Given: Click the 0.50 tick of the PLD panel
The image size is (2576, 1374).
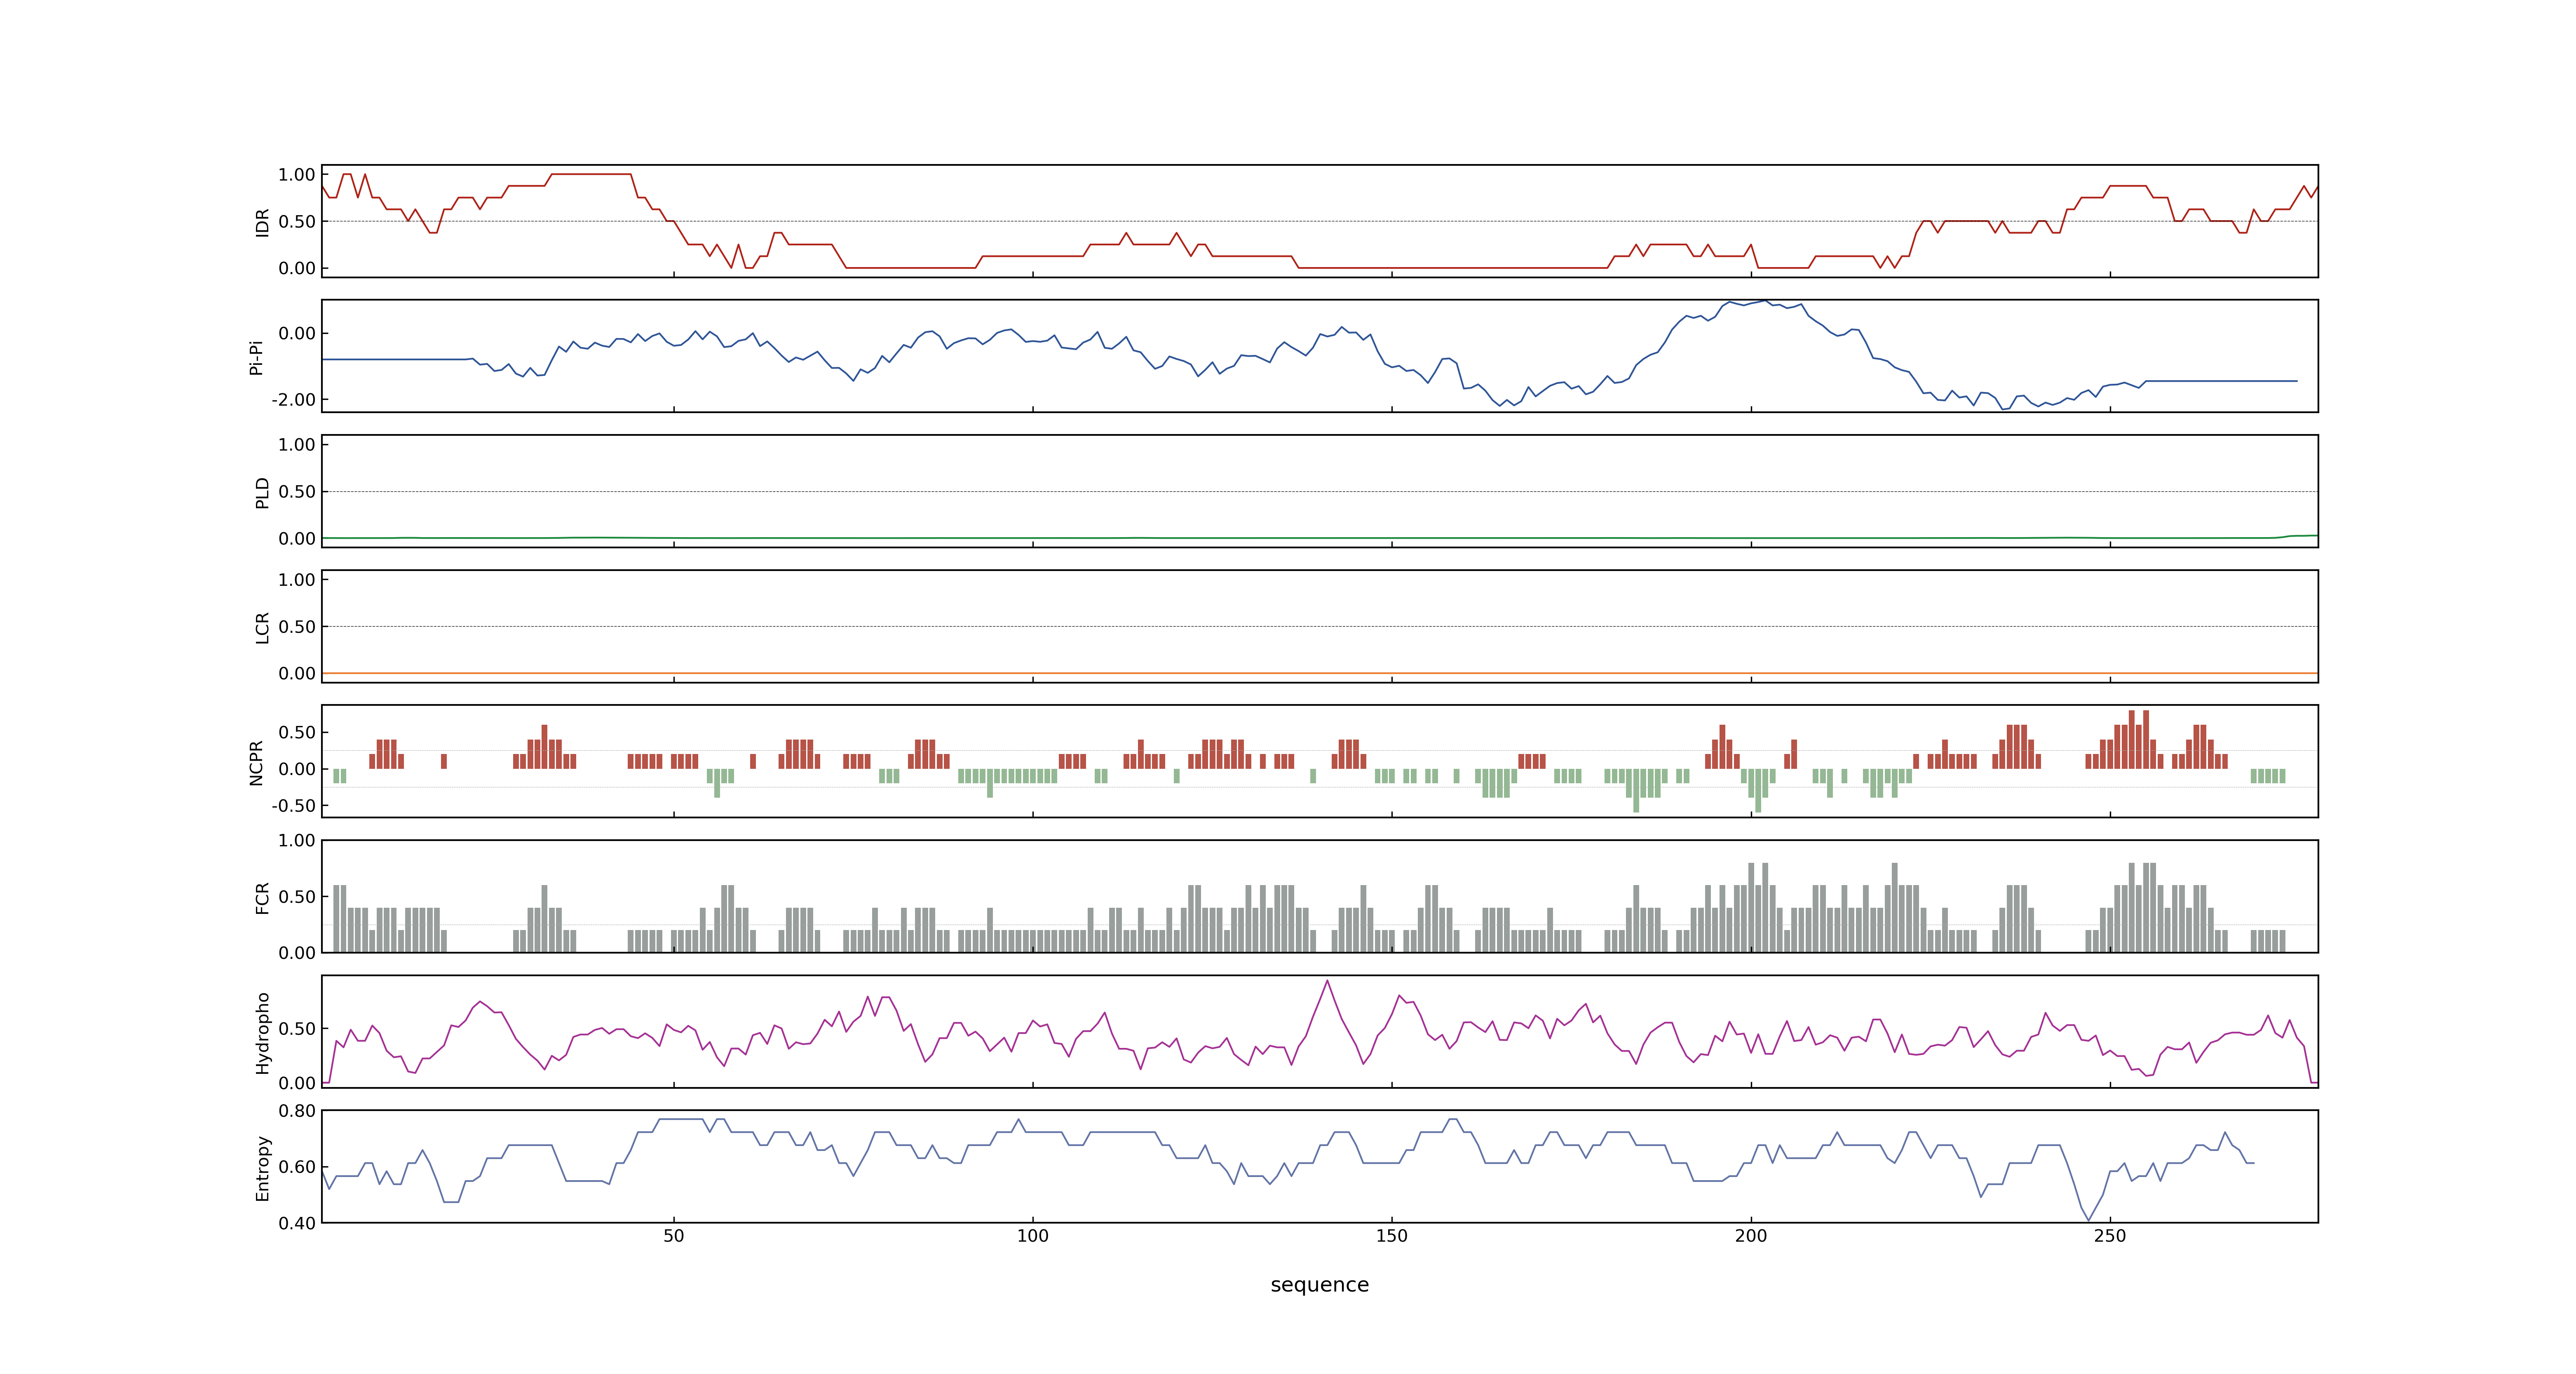Looking at the screenshot, I should 297,492.
